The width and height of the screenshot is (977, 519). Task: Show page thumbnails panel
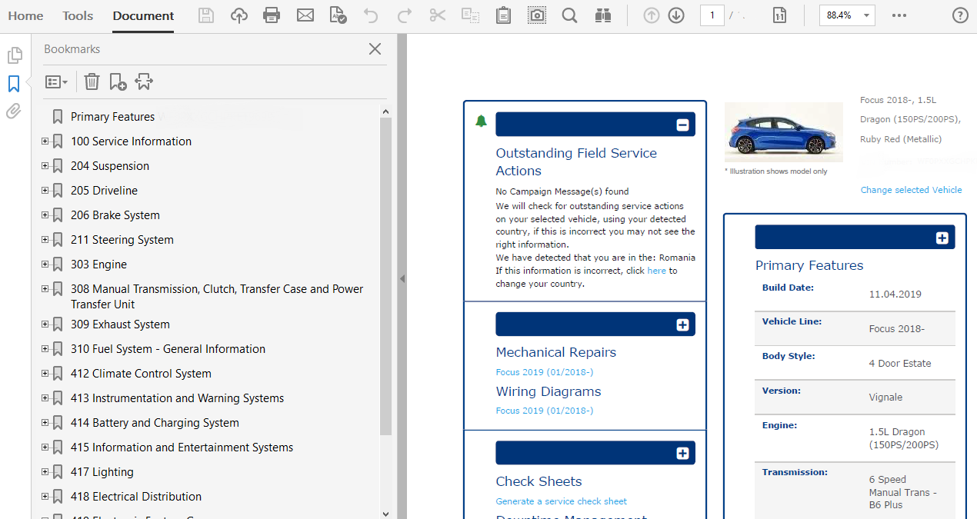point(14,55)
